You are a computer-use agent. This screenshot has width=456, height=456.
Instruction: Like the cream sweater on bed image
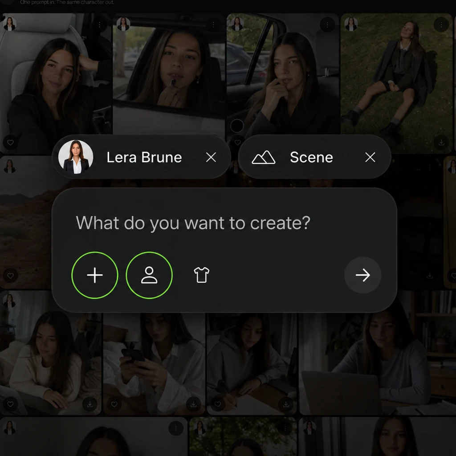pyautogui.click(x=10, y=404)
